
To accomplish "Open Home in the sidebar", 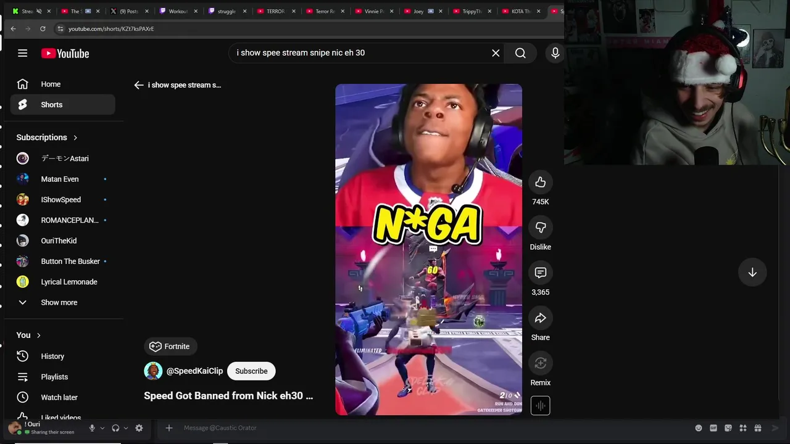I will [62, 84].
